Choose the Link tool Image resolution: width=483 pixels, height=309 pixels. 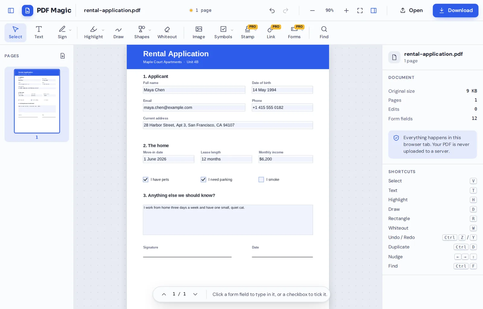(271, 33)
